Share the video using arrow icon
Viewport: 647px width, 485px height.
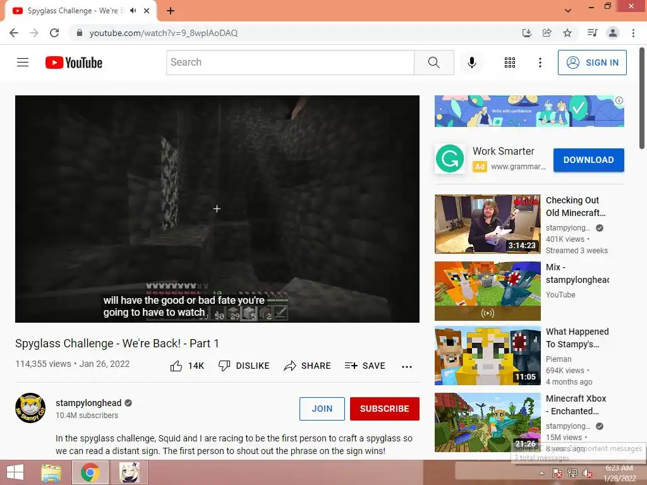point(289,366)
